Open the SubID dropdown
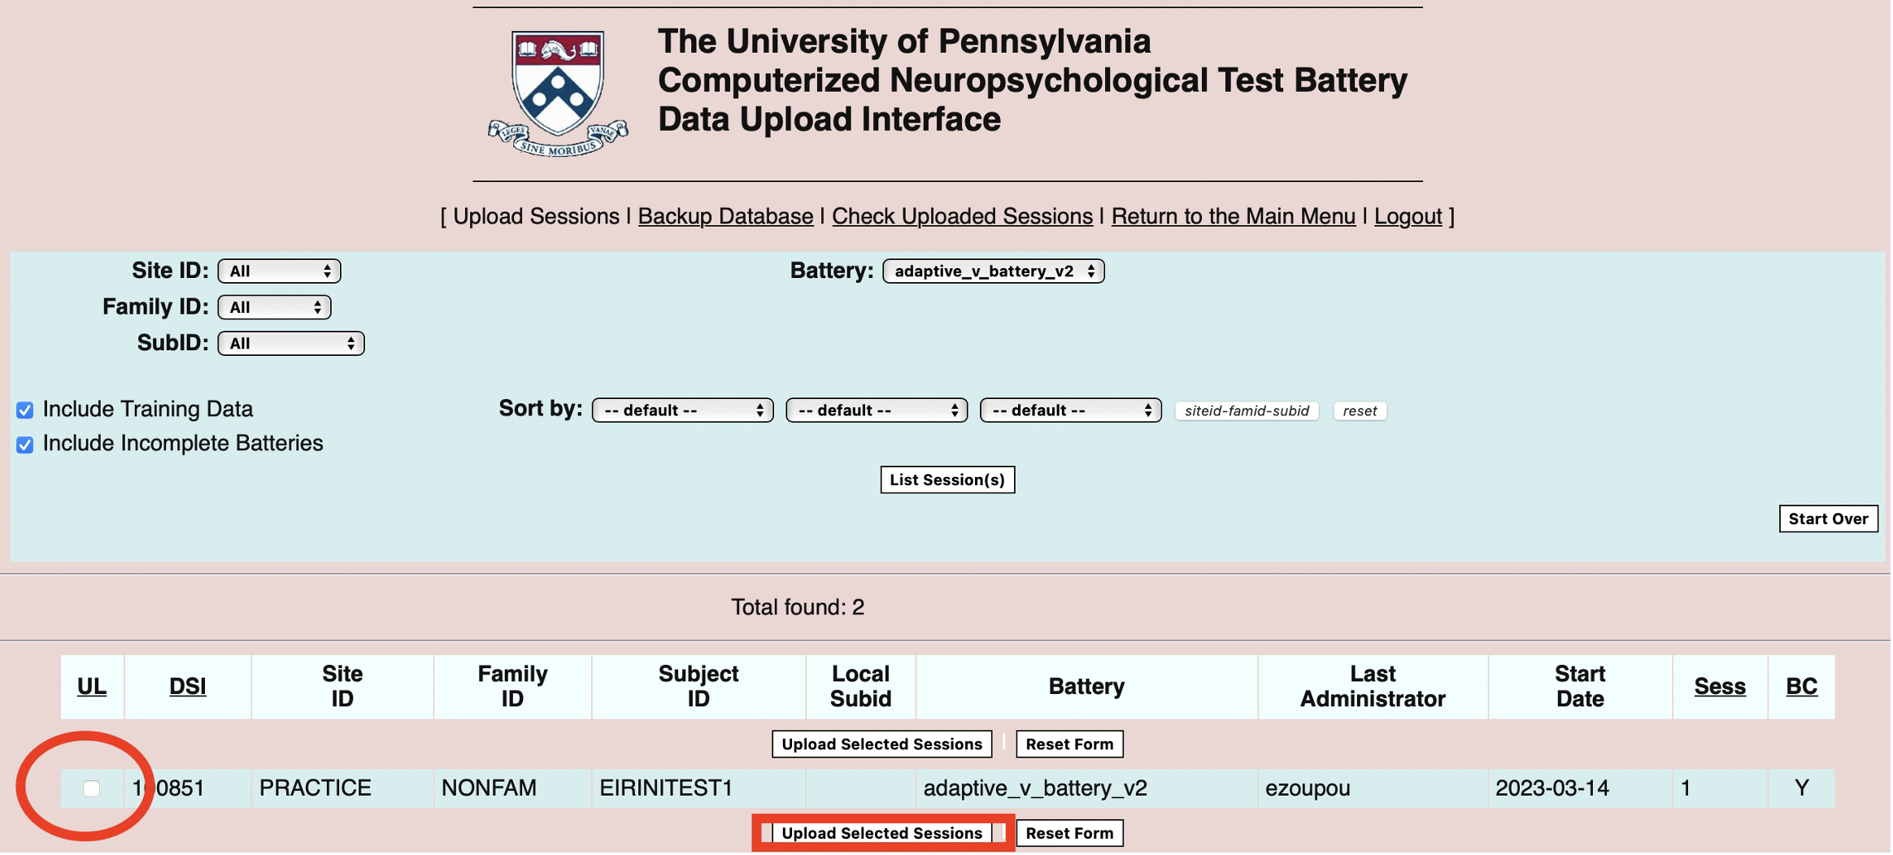 click(x=290, y=344)
